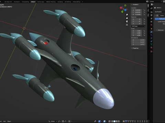Toggle lock on Rotation Y
This screenshot has height=123, width=165.
click(144, 22)
